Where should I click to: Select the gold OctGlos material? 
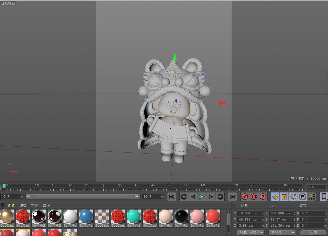(7, 218)
